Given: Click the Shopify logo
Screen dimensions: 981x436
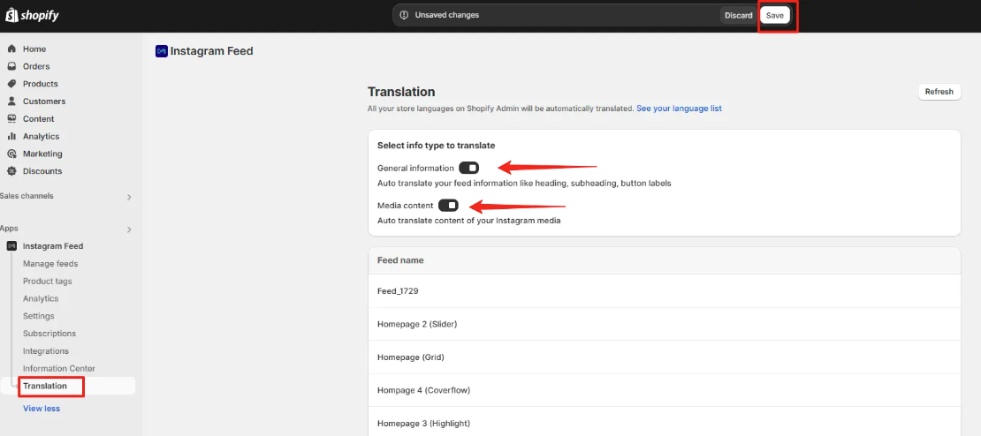Looking at the screenshot, I should [32, 15].
